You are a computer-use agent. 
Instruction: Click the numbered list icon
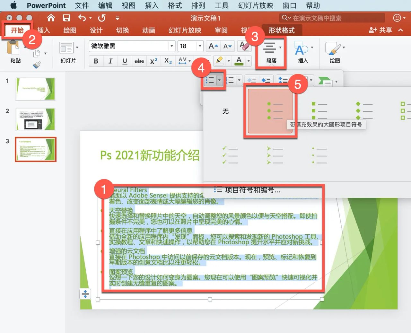click(230, 80)
